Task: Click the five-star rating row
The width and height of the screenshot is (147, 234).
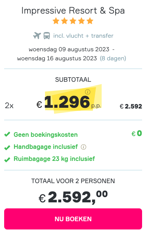Action: [73, 21]
